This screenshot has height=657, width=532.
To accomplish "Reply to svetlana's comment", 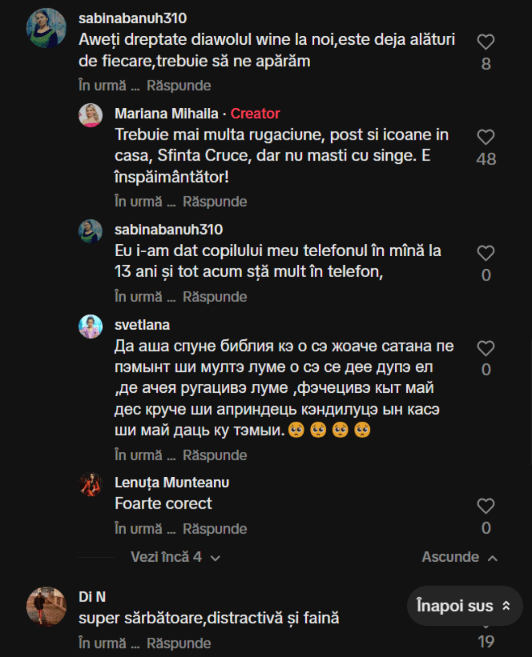I will point(215,455).
